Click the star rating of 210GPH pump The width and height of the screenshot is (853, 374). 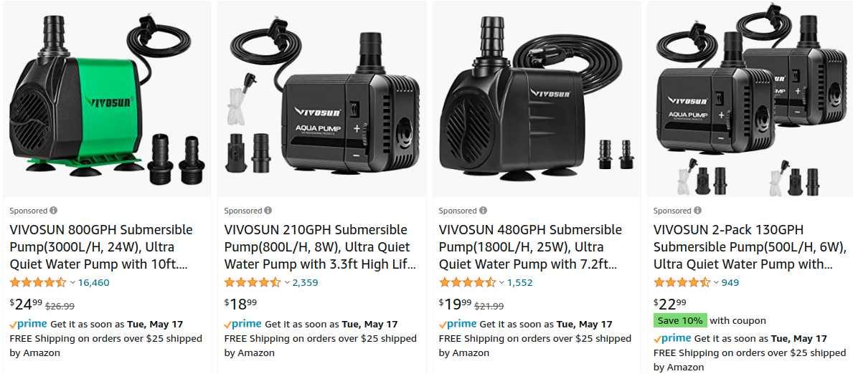pyautogui.click(x=253, y=282)
